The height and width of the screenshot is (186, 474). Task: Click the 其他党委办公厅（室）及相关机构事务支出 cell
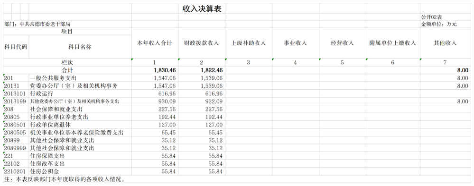[x=80, y=101]
